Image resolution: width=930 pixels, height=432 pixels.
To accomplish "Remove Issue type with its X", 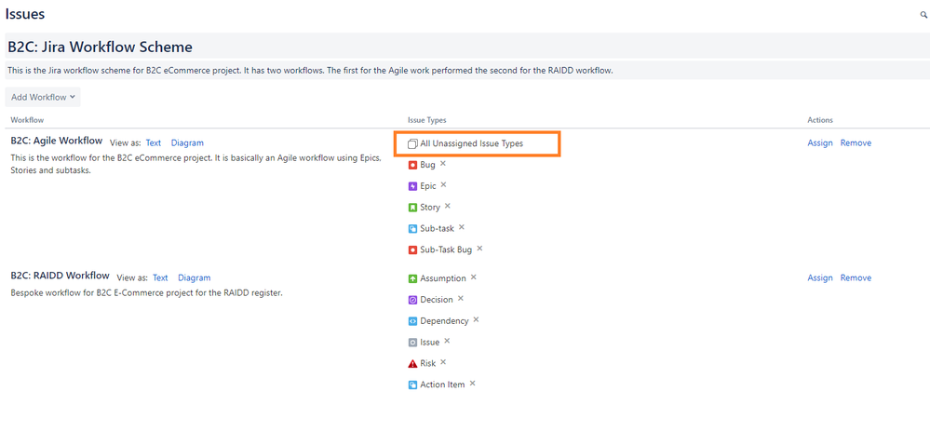I will 447,341.
